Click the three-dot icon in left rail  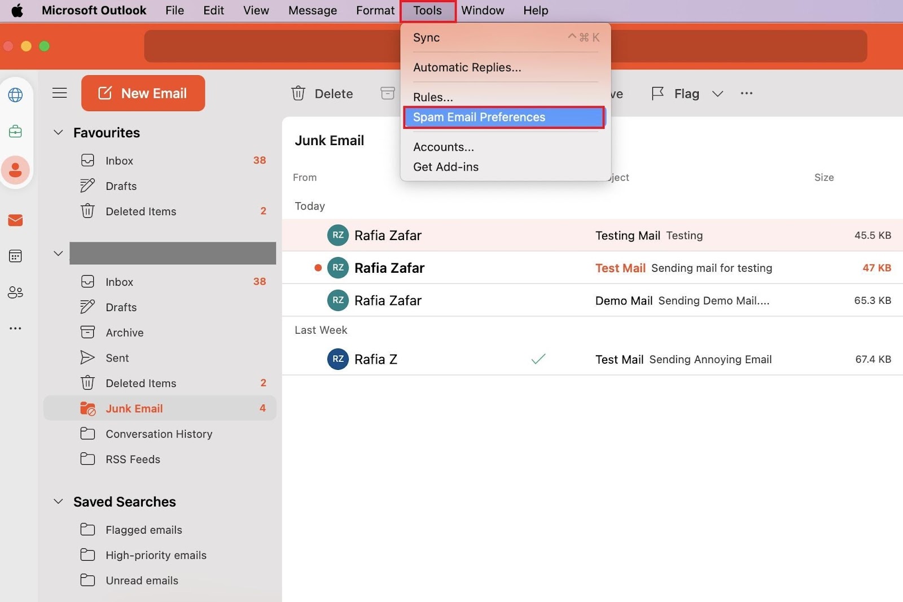pos(15,328)
